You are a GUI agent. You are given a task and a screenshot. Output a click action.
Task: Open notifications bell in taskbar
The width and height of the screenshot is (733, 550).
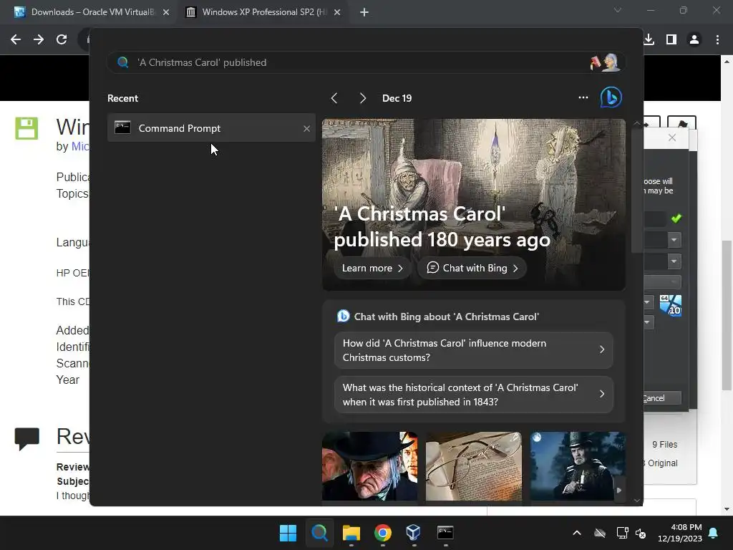[714, 533]
